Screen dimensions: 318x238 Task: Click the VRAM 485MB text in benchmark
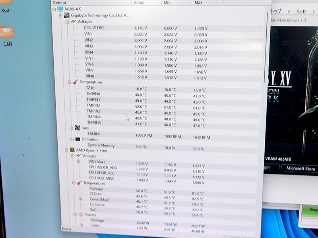[x=278, y=159]
